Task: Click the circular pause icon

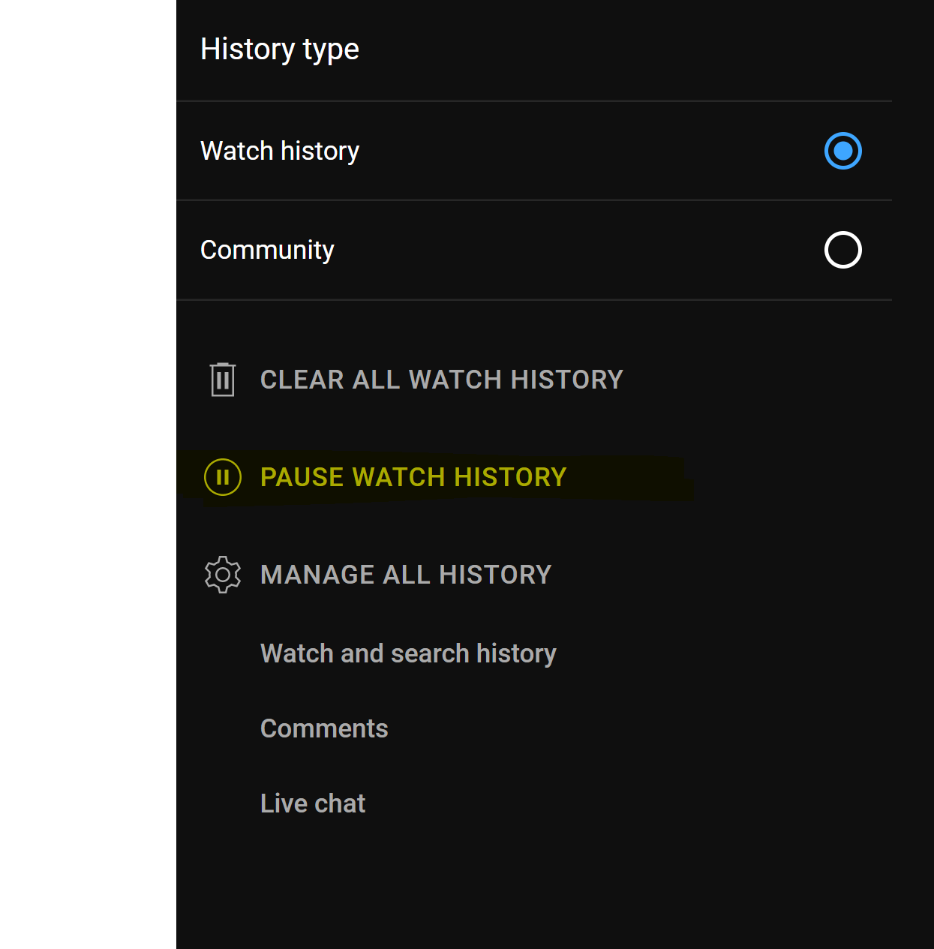Action: click(223, 477)
